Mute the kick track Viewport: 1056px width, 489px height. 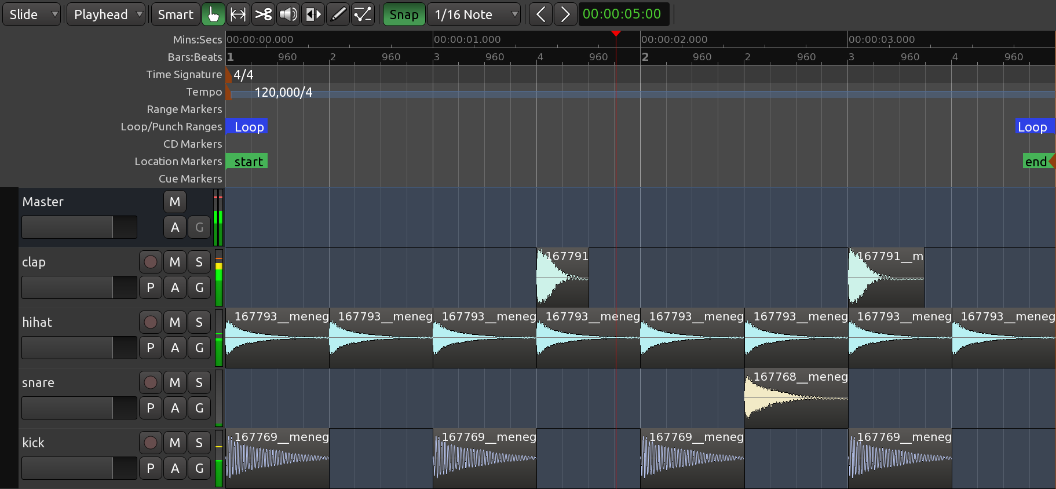tap(175, 443)
